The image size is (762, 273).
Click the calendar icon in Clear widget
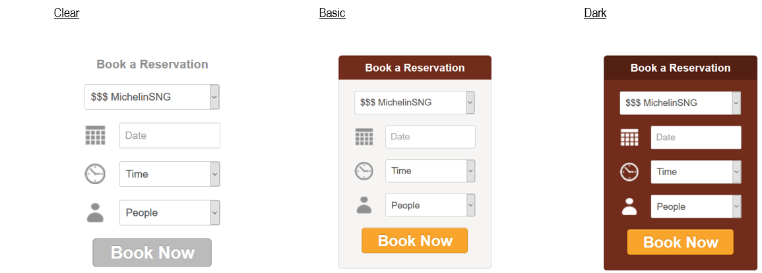(95, 136)
